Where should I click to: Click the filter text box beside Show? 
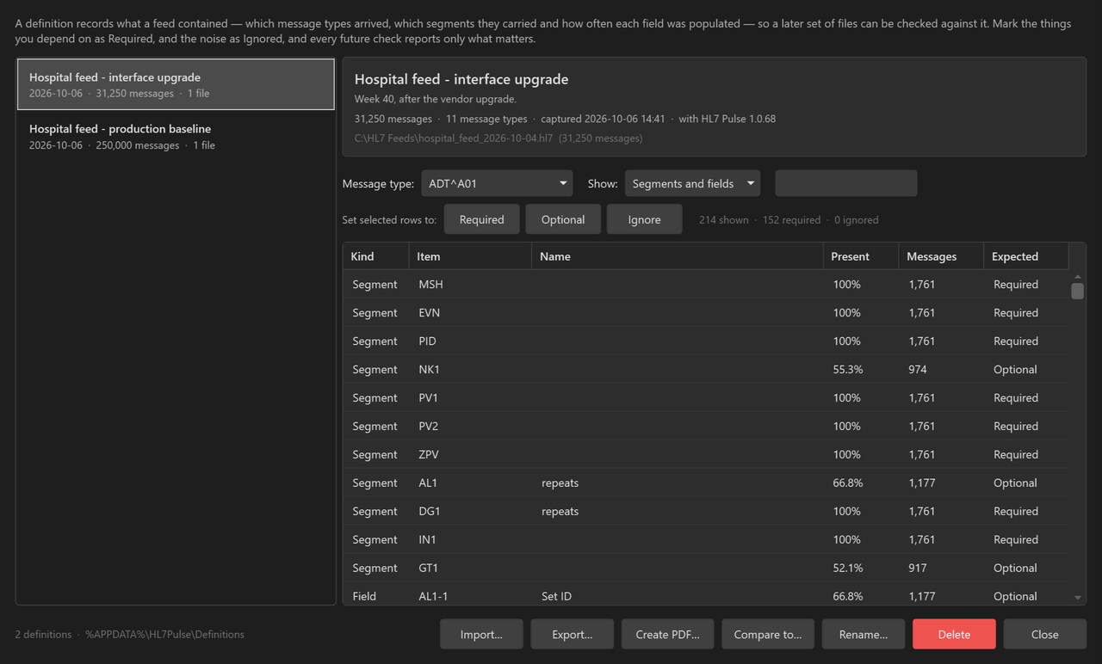coord(846,183)
